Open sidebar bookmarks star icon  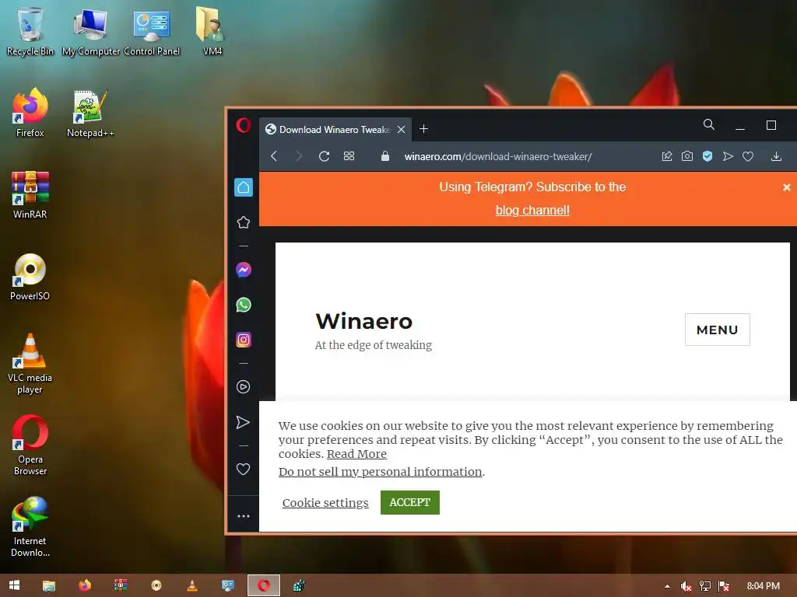[244, 222]
